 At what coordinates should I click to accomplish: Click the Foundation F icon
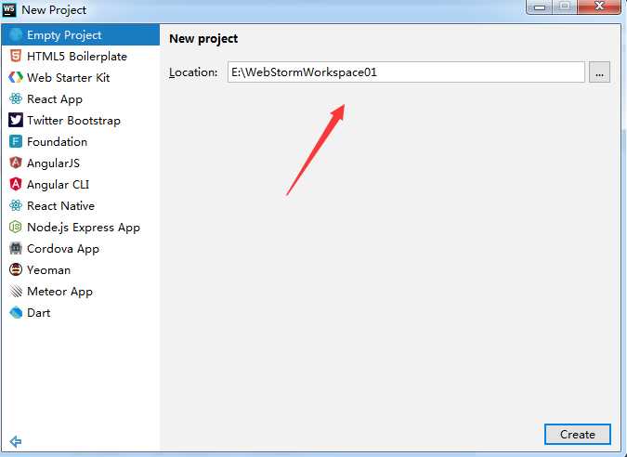(16, 141)
